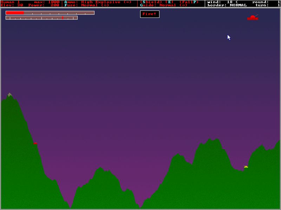Select the yellow enemy tank
The height and width of the screenshot is (210, 281).
click(x=246, y=167)
